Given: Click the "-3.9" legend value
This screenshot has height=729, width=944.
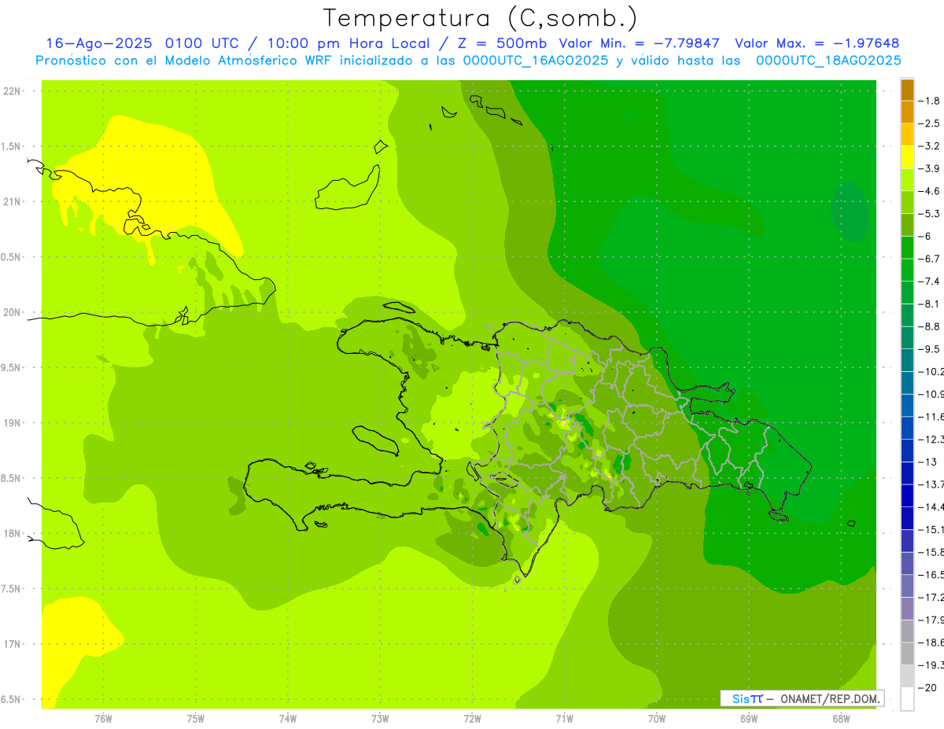Looking at the screenshot, I should 930,168.
